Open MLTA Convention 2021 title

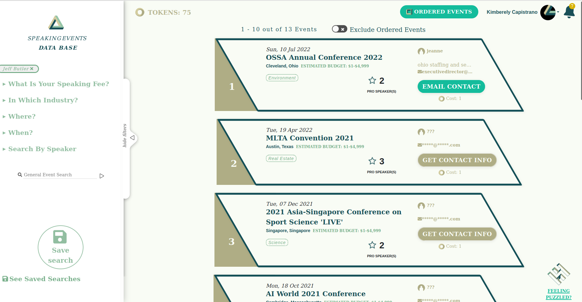[310, 138]
